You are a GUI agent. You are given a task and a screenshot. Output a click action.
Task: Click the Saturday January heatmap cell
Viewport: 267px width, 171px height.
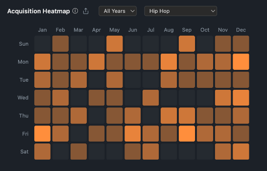click(x=42, y=152)
